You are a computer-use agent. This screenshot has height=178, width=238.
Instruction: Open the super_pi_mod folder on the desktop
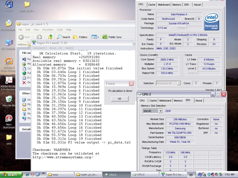click(x=27, y=6)
